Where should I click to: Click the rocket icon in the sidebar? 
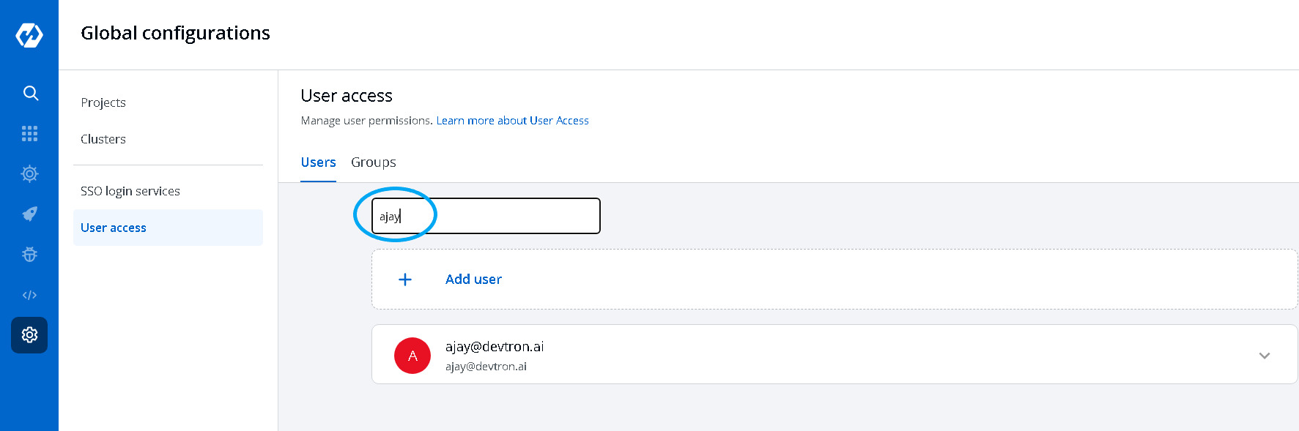tap(29, 214)
